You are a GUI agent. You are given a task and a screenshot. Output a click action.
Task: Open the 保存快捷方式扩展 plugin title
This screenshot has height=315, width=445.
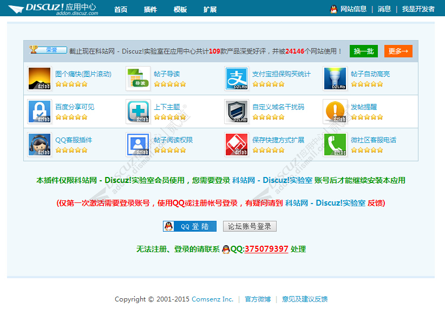278,140
